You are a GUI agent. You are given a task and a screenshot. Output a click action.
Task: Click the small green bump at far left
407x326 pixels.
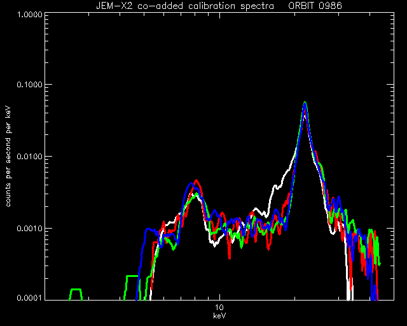tap(76, 294)
